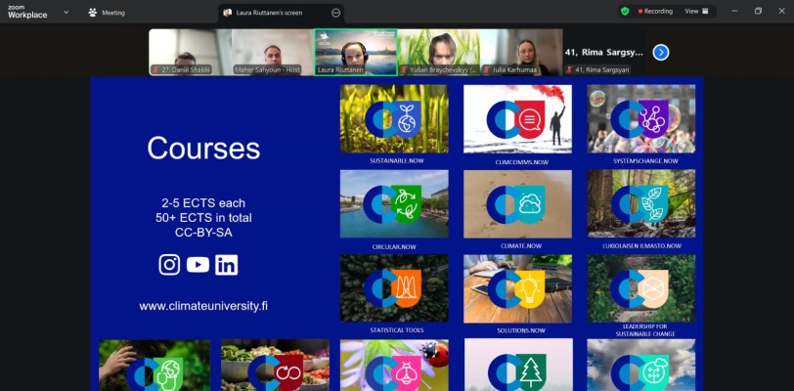Click the SUSTAINABLE.NOW caption text
This screenshot has width=794, height=391.
pos(396,161)
